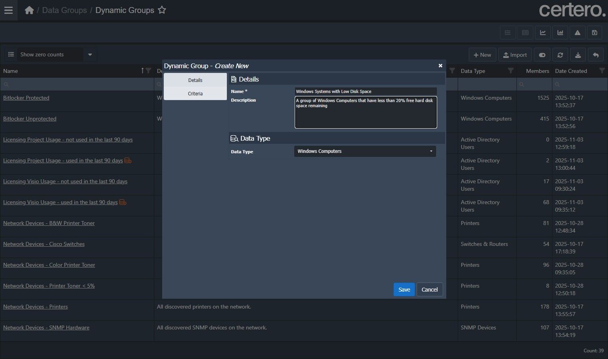Save the new dynamic group
This screenshot has width=608, height=359.
point(404,290)
